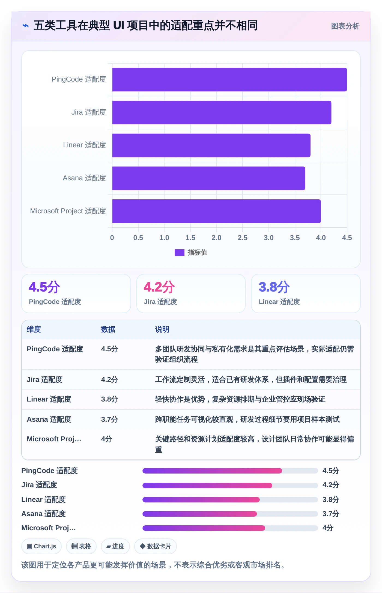Click the Asana 适配度 chart axis label
This screenshot has height=593, width=382.
coord(84,178)
